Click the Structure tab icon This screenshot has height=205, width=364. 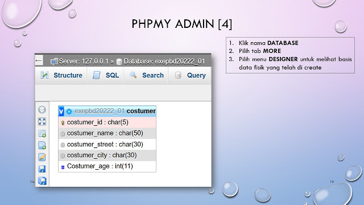44,75
